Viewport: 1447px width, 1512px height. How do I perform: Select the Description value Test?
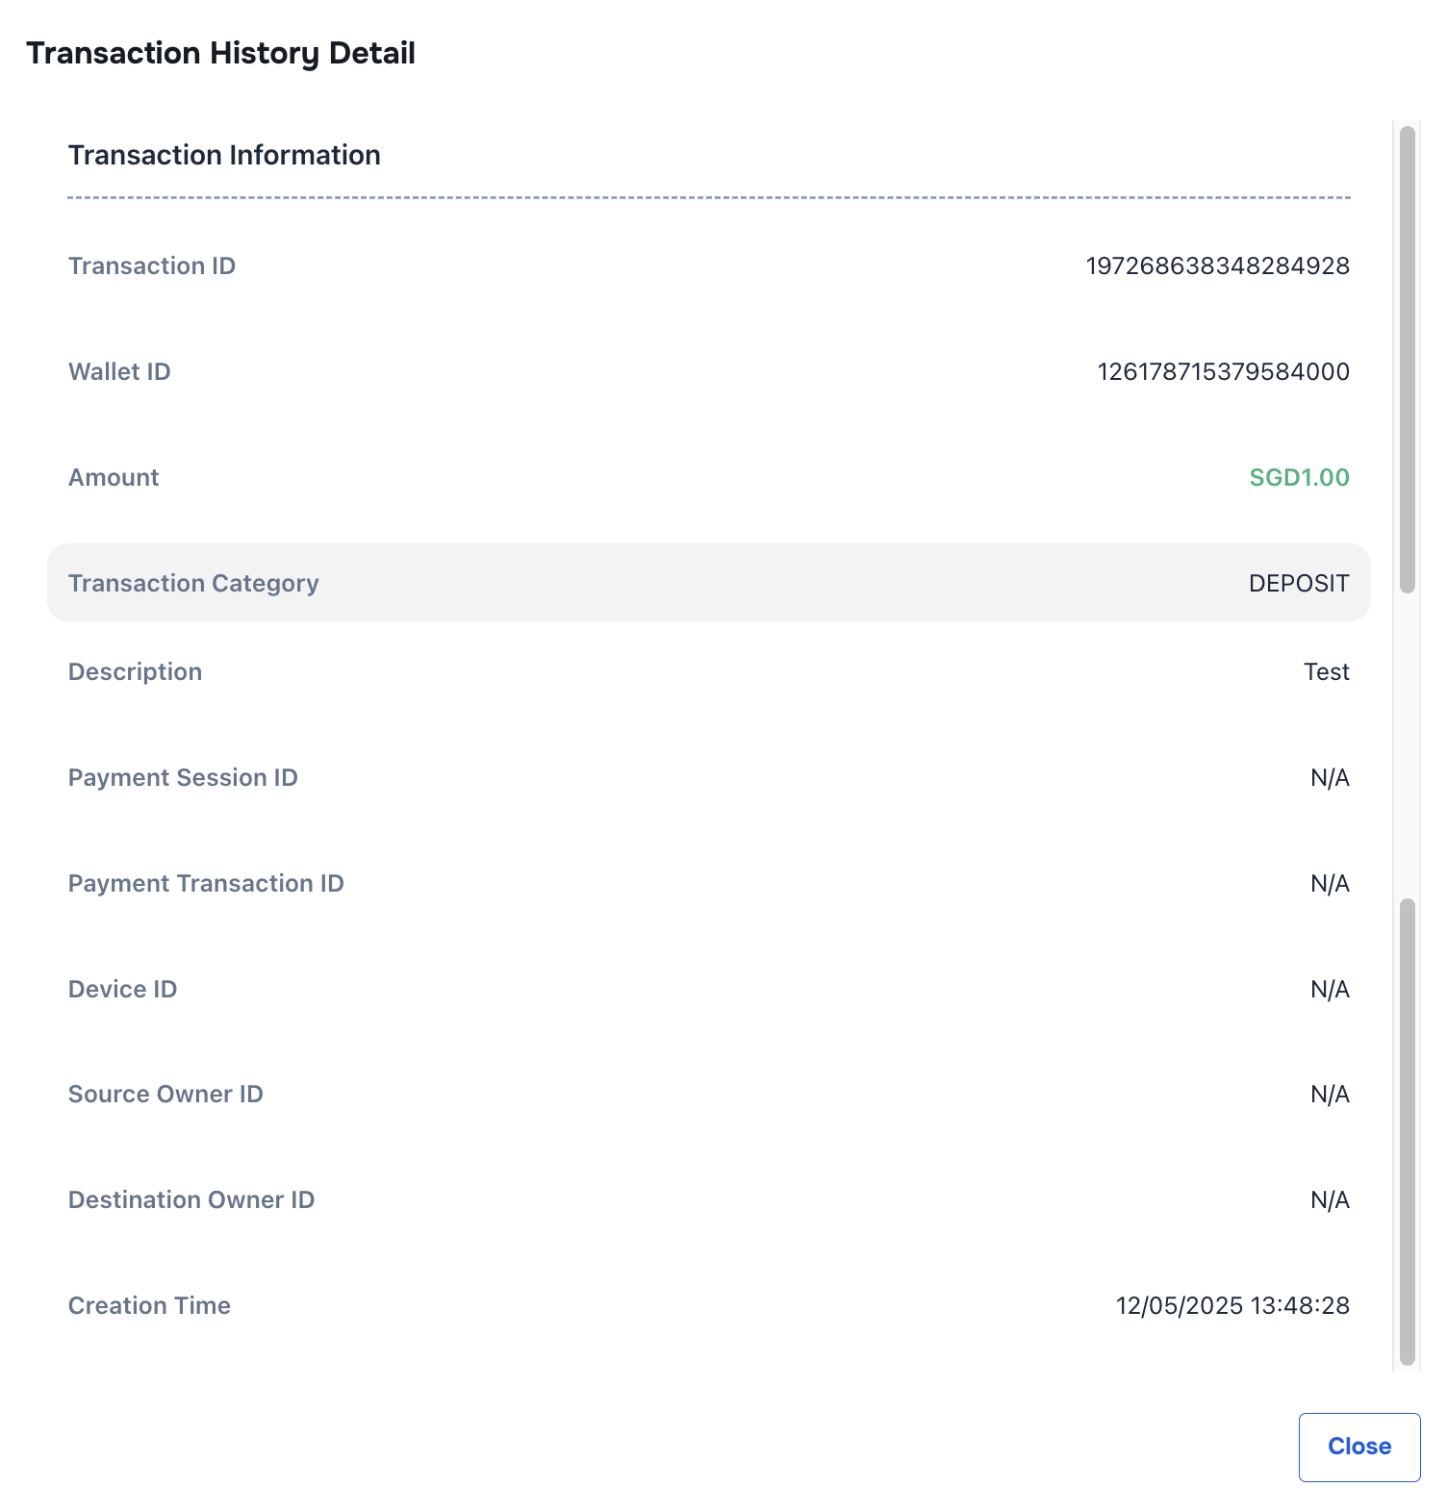(x=1328, y=671)
